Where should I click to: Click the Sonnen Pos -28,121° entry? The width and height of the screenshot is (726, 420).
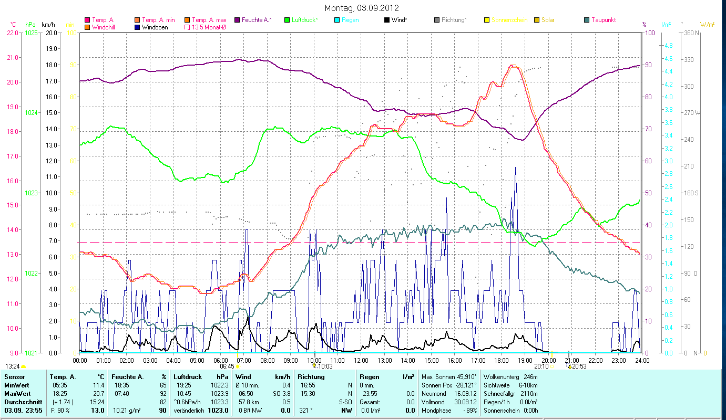[449, 385]
